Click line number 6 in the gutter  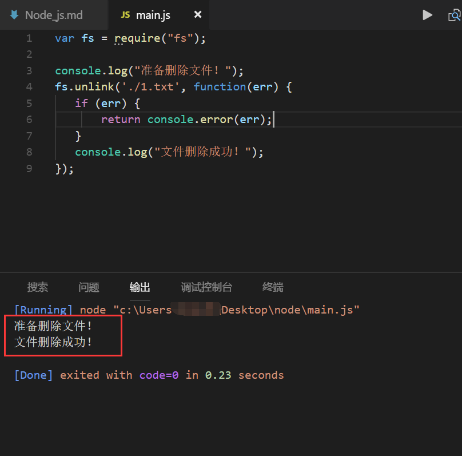click(29, 120)
